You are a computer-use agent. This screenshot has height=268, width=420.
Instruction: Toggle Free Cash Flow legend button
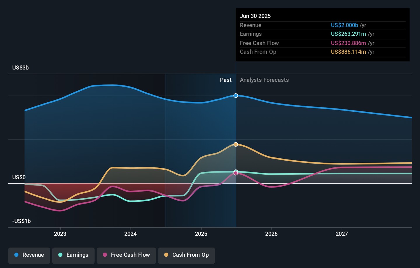pos(126,255)
